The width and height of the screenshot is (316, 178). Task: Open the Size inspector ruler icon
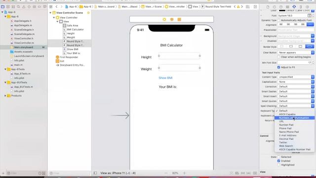301,6
